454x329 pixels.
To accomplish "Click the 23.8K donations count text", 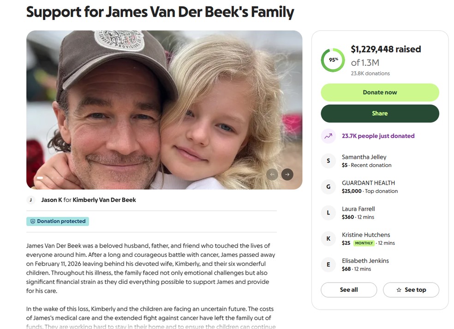I will (x=370, y=73).
